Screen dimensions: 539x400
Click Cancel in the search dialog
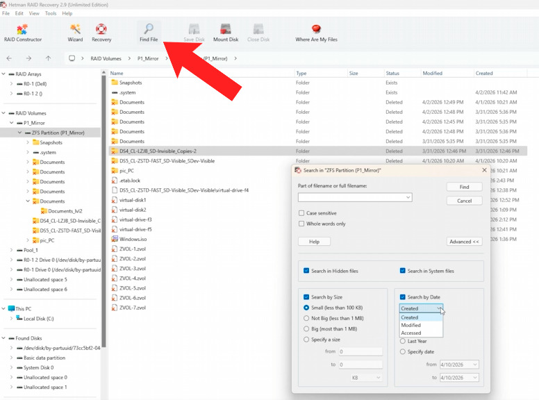pyautogui.click(x=465, y=201)
